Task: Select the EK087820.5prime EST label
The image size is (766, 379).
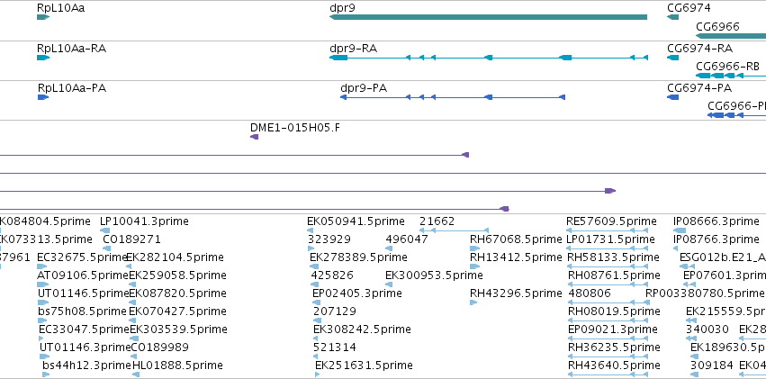Action: click(x=178, y=293)
